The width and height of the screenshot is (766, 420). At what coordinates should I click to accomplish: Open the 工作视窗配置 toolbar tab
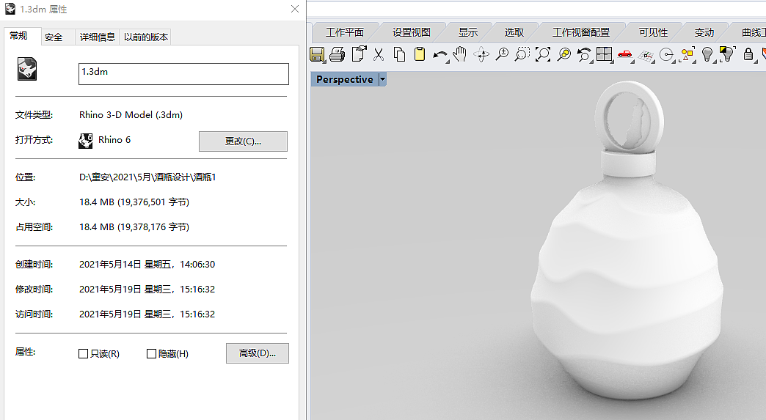(581, 32)
